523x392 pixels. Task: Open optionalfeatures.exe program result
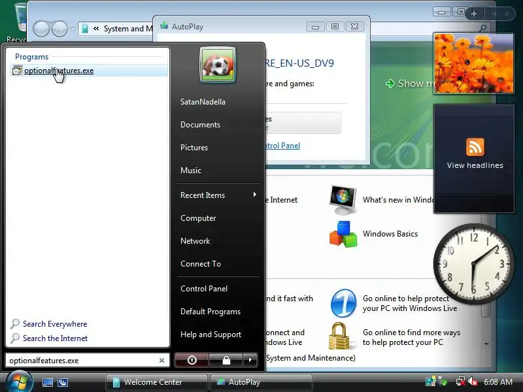pyautogui.click(x=89, y=71)
